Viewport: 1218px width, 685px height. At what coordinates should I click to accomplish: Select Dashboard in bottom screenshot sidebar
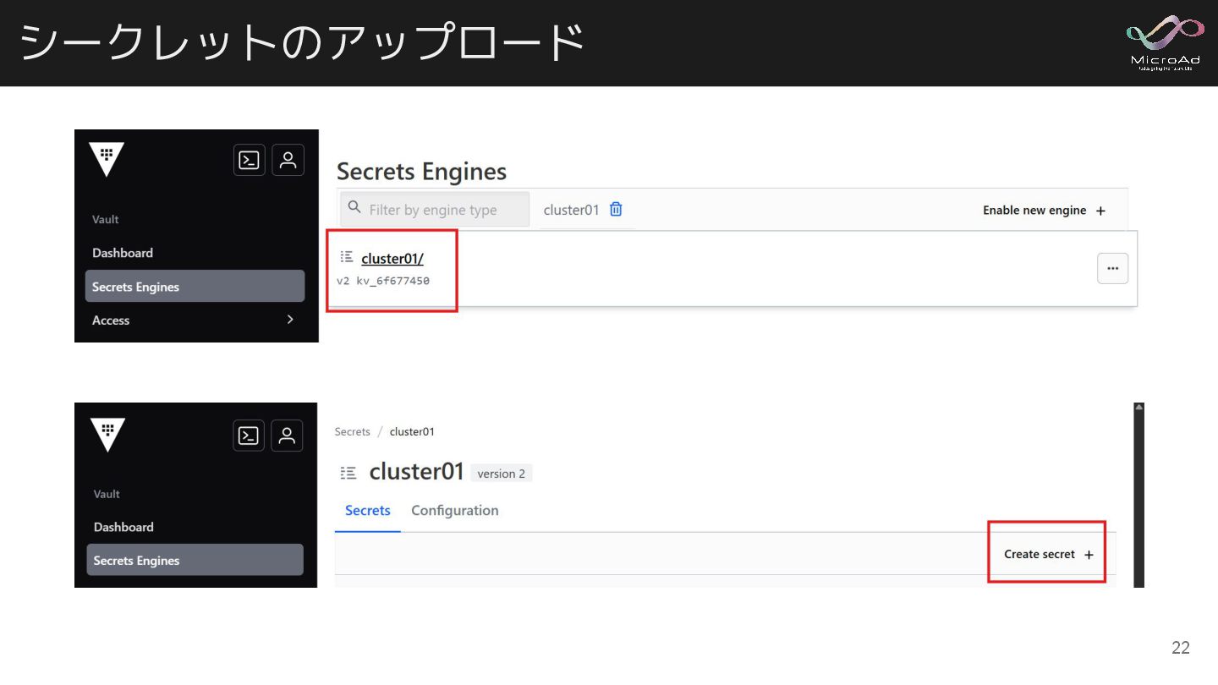[123, 527]
